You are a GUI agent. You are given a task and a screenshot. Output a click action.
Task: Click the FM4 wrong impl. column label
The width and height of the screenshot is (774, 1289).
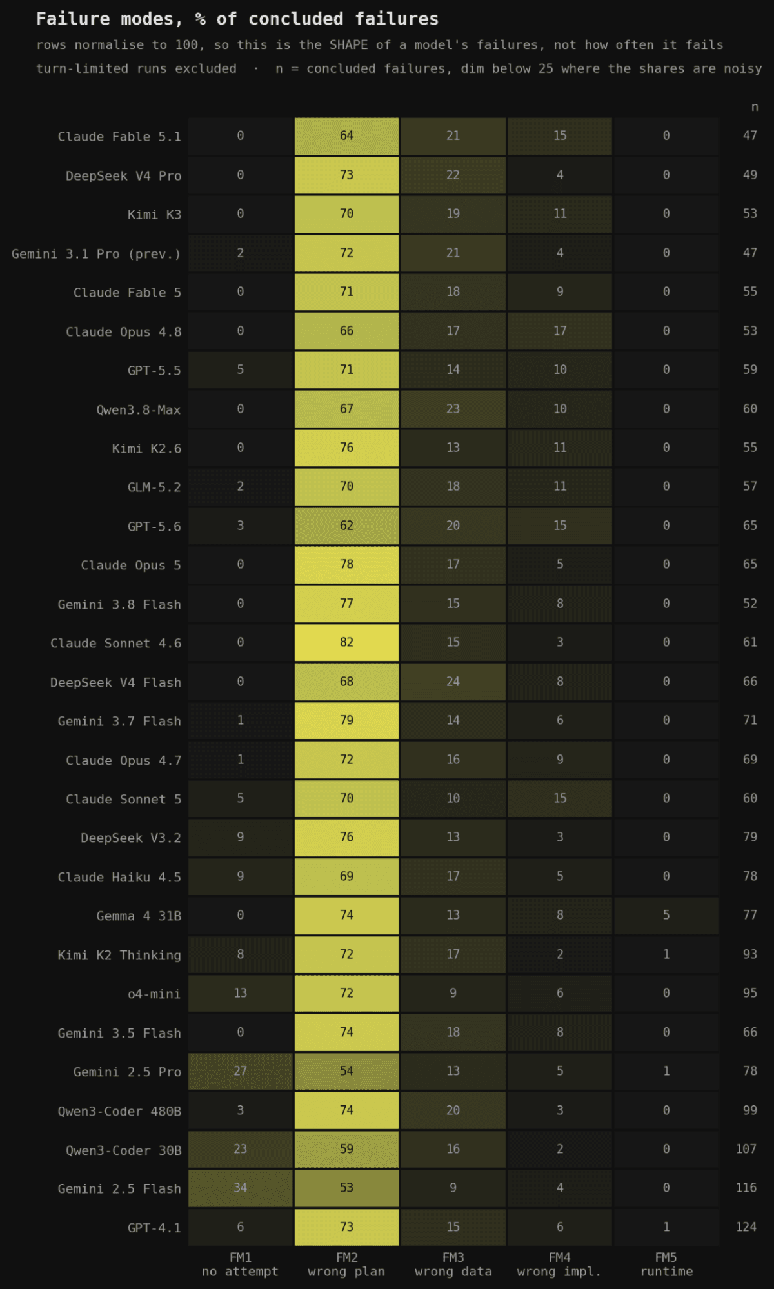pos(559,1264)
